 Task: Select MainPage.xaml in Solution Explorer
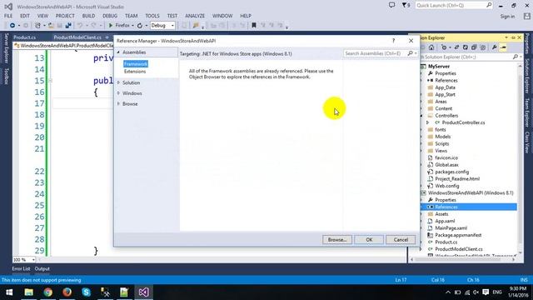(x=451, y=227)
